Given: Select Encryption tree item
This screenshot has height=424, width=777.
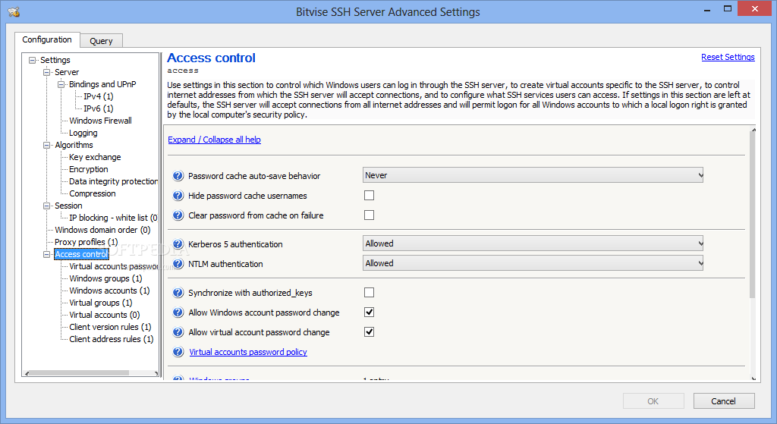Looking at the screenshot, I should pyautogui.click(x=89, y=169).
